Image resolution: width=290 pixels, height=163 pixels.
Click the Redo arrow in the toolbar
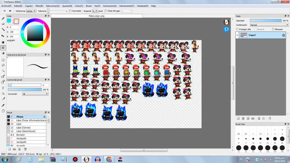[10, 11]
